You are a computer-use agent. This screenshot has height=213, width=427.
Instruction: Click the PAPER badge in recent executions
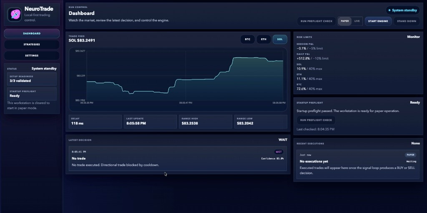click(410, 155)
